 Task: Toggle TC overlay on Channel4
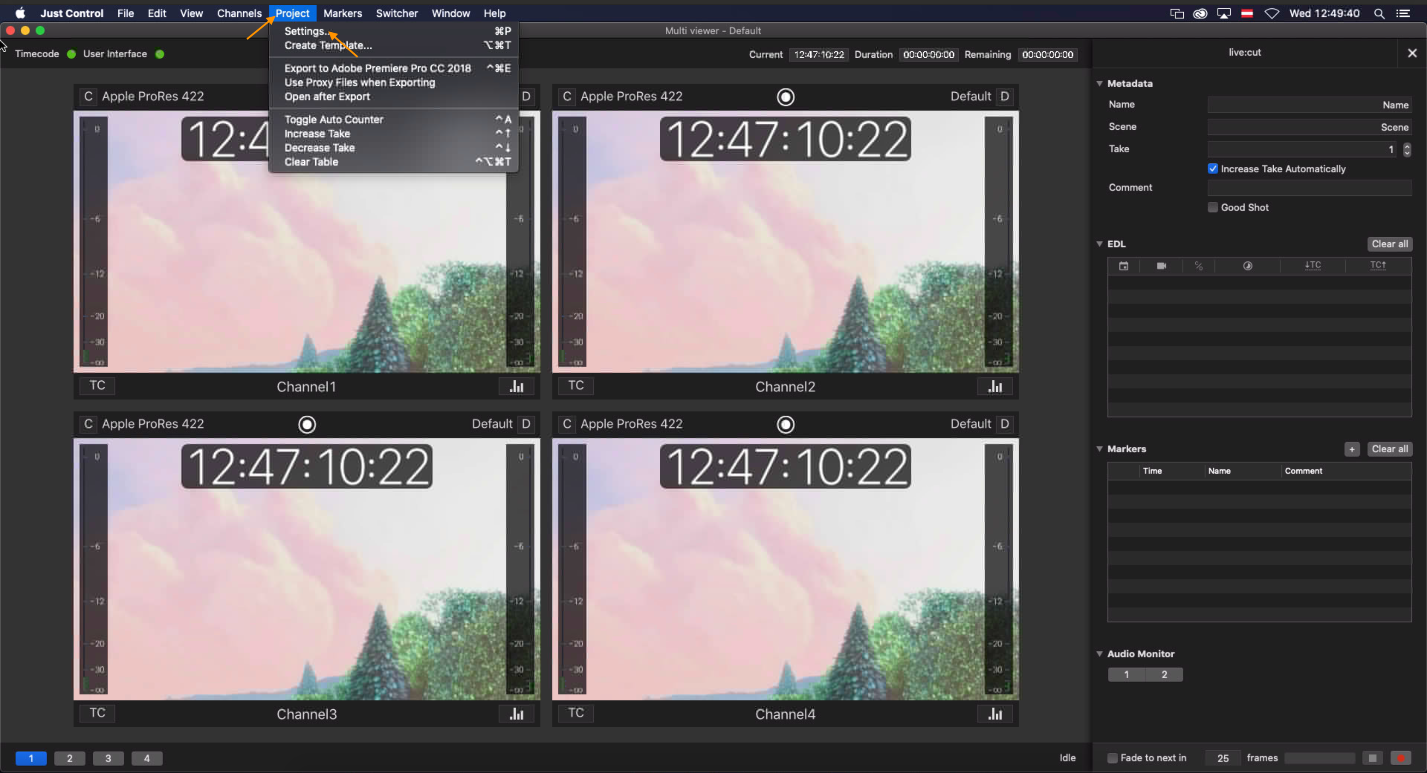(x=576, y=713)
